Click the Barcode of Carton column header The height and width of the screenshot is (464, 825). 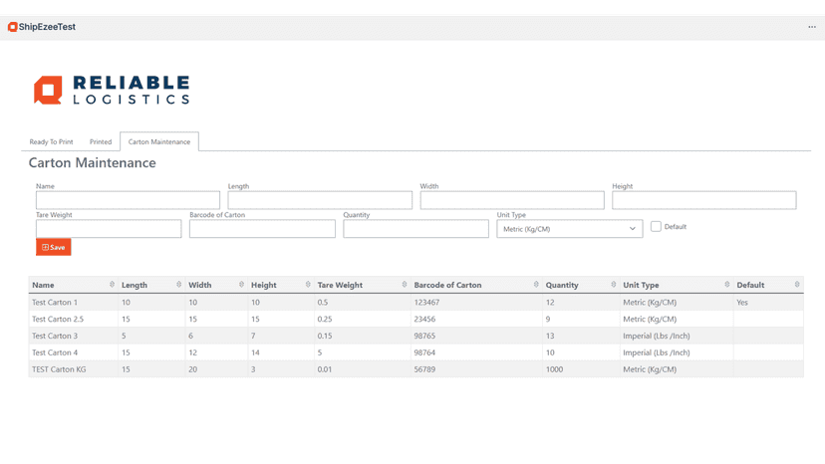point(447,285)
